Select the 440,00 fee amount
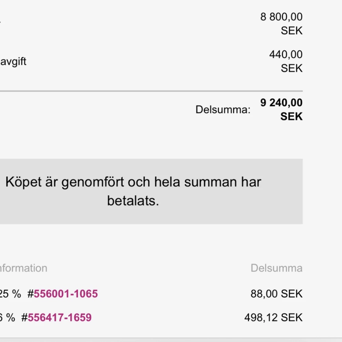Image resolution: width=342 pixels, height=342 pixels. (286, 54)
